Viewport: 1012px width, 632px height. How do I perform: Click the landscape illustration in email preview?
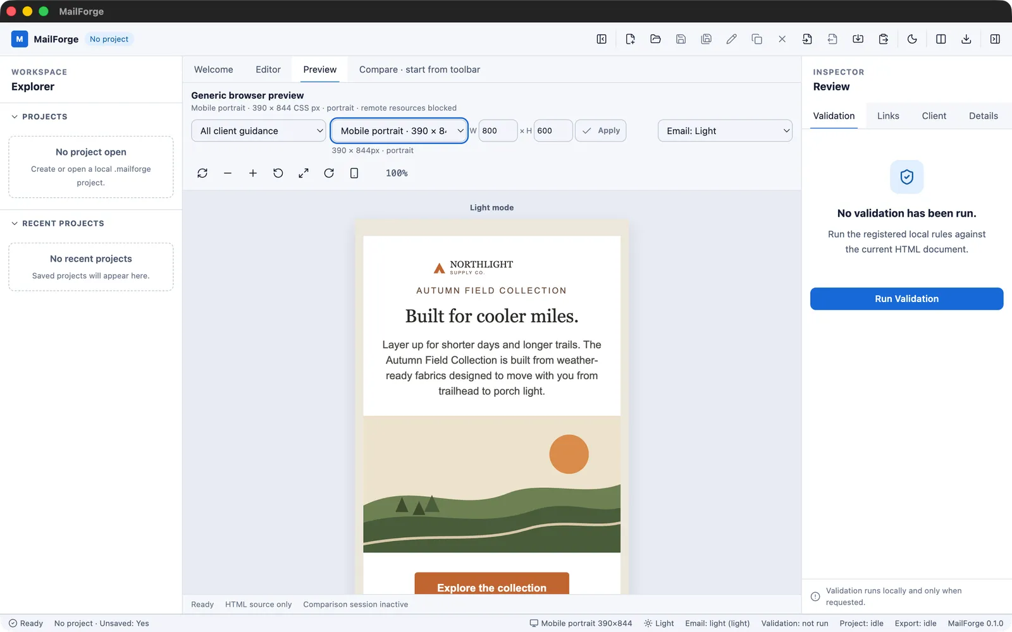491,484
